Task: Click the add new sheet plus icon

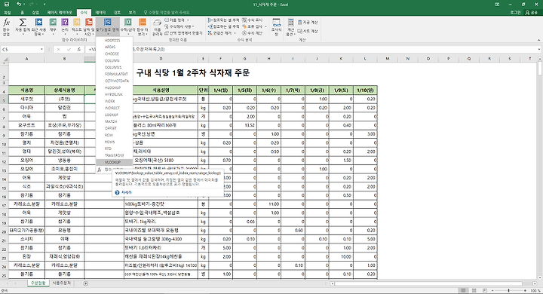Action: click(x=85, y=283)
